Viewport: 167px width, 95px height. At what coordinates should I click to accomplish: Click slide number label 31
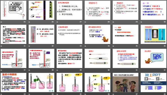[x=25, y=46]
